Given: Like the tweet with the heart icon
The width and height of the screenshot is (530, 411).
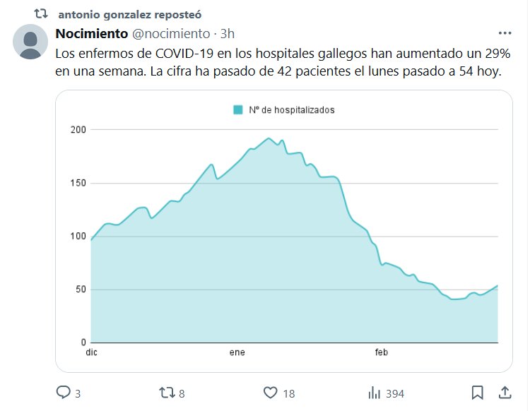Looking at the screenshot, I should pyautogui.click(x=270, y=393).
